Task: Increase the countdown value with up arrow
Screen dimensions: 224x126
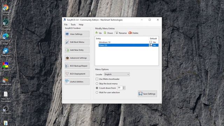Action: [x=124, y=87]
